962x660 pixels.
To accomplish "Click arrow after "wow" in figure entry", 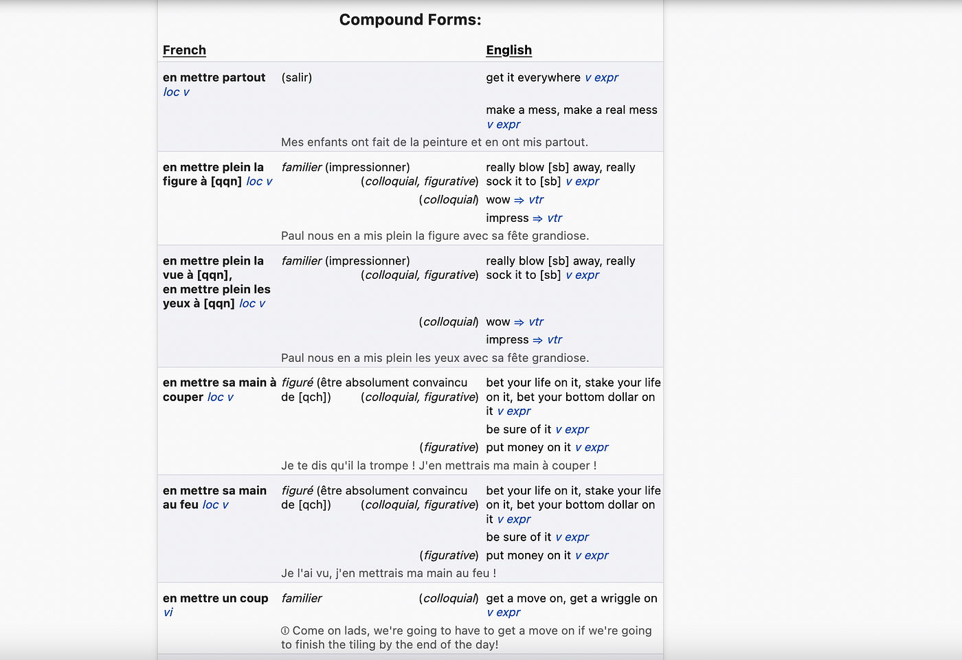I will (x=519, y=200).
